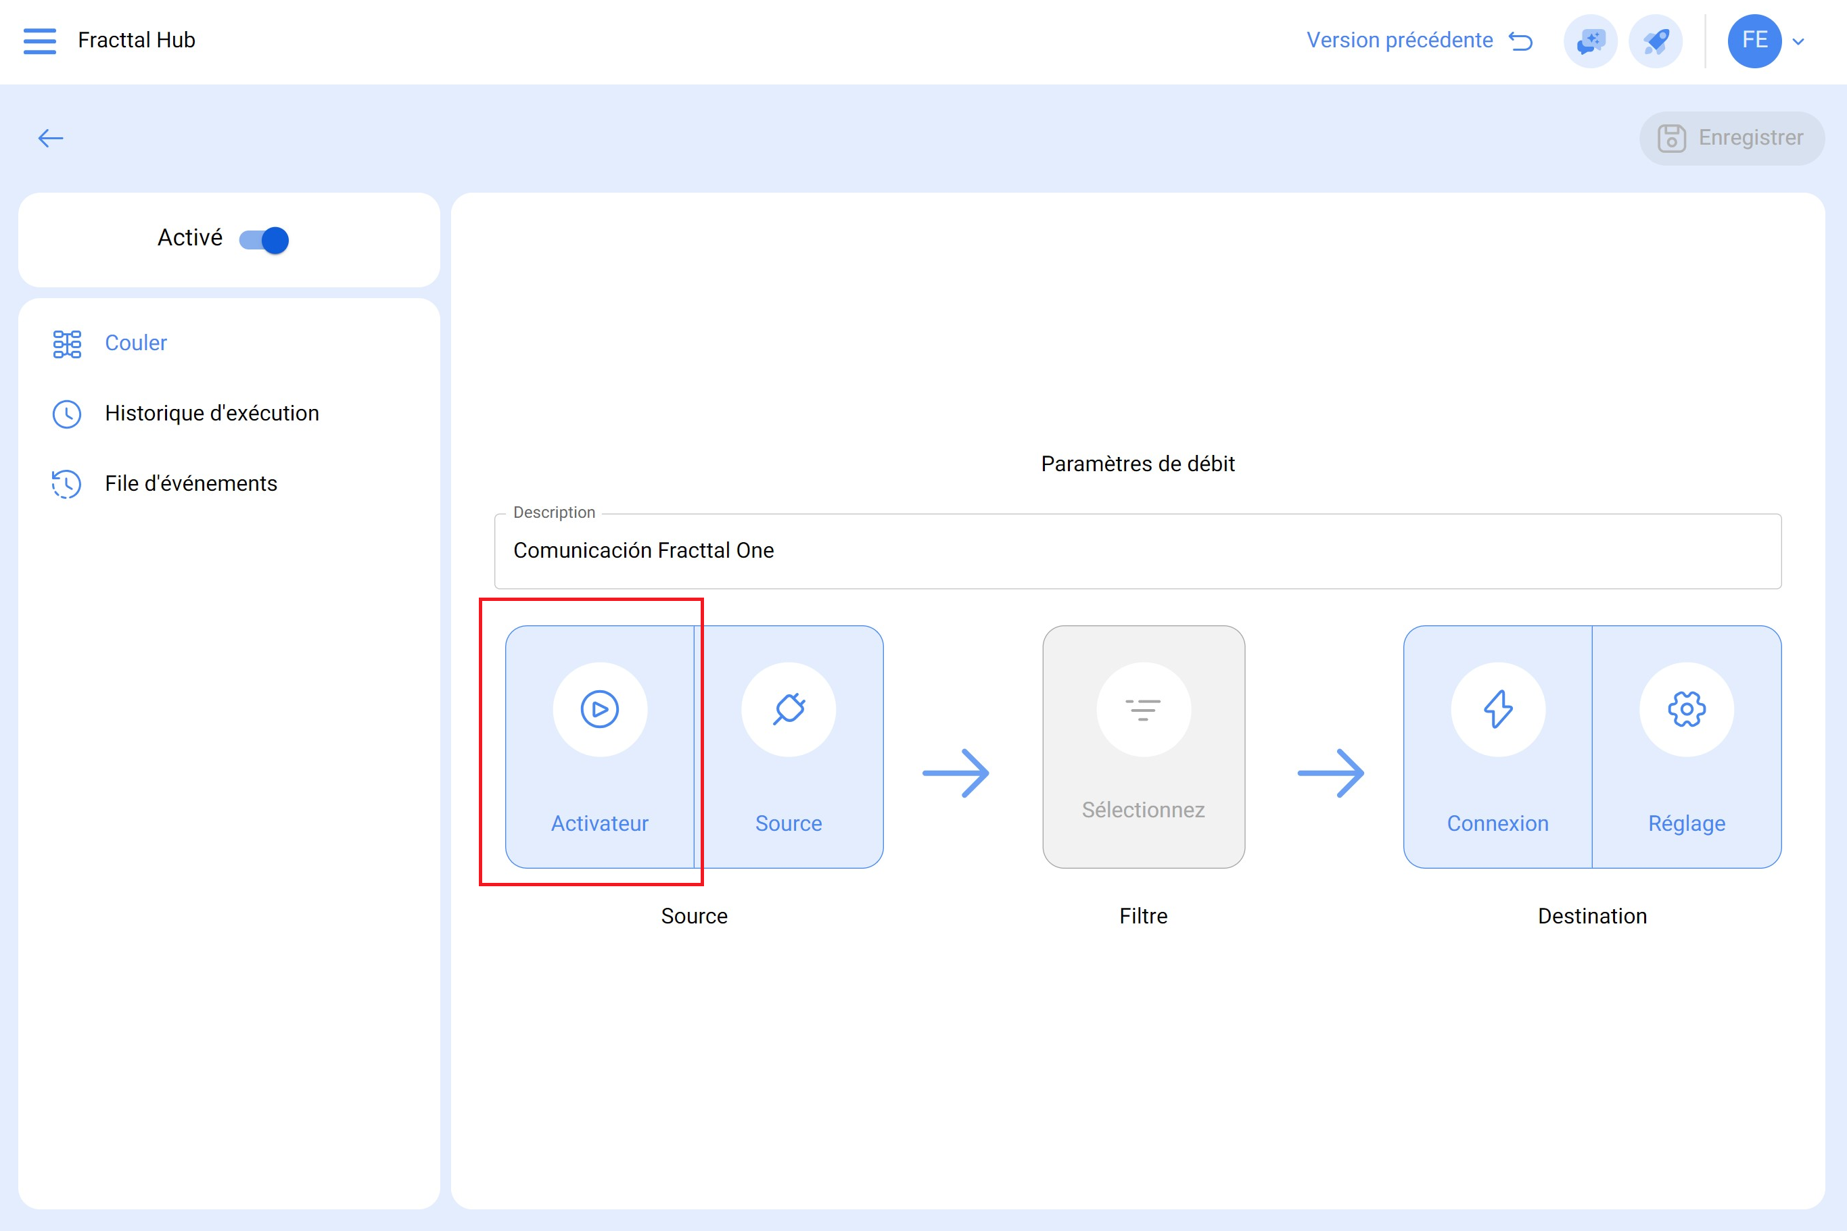Click the Fracttal Hub title text
Image resolution: width=1847 pixels, height=1231 pixels.
pyautogui.click(x=137, y=40)
